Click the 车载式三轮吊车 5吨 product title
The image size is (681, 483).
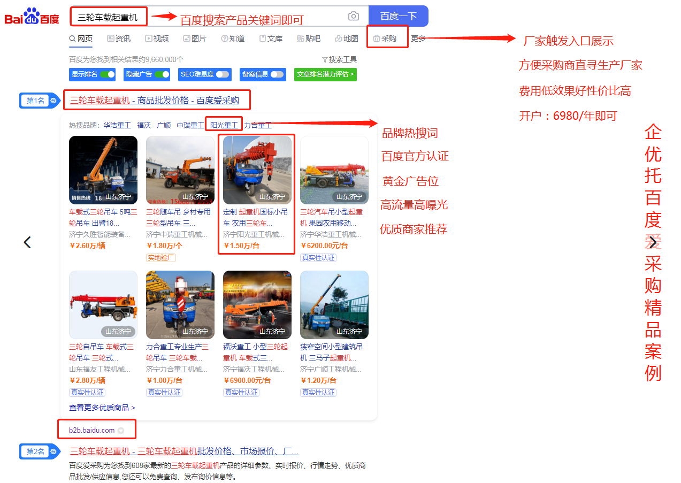click(103, 217)
